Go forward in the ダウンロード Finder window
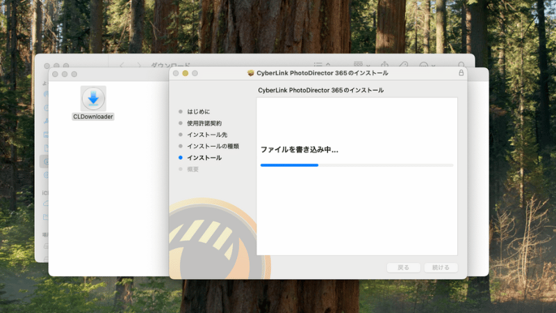This screenshot has width=556, height=313. [x=138, y=65]
